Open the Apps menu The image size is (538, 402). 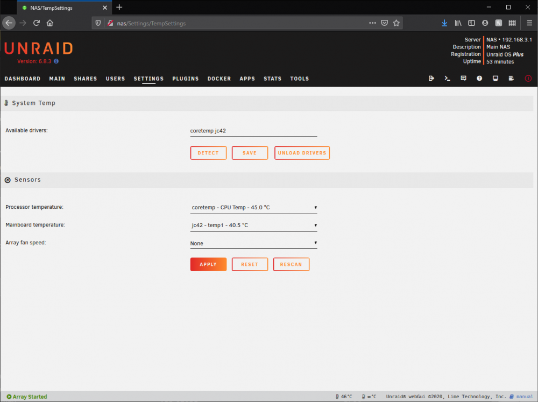(247, 79)
